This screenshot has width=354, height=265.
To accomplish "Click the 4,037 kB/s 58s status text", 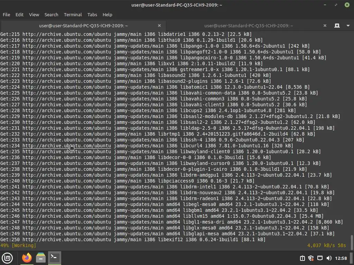I will tap(326, 245).
